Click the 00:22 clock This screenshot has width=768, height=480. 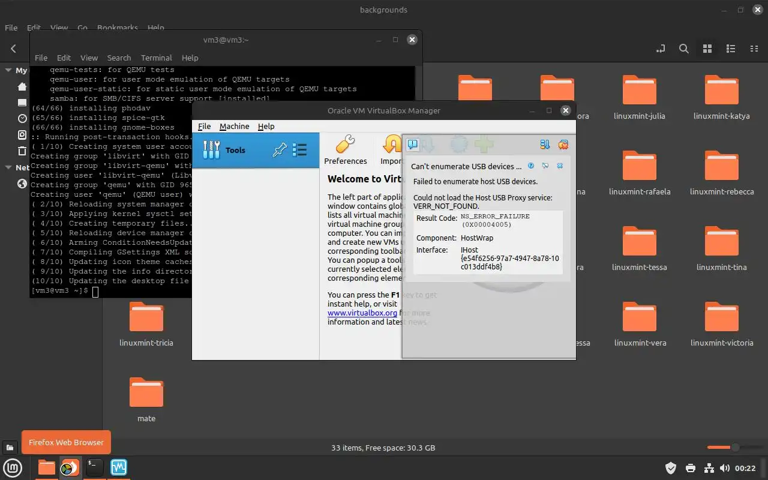(745, 468)
